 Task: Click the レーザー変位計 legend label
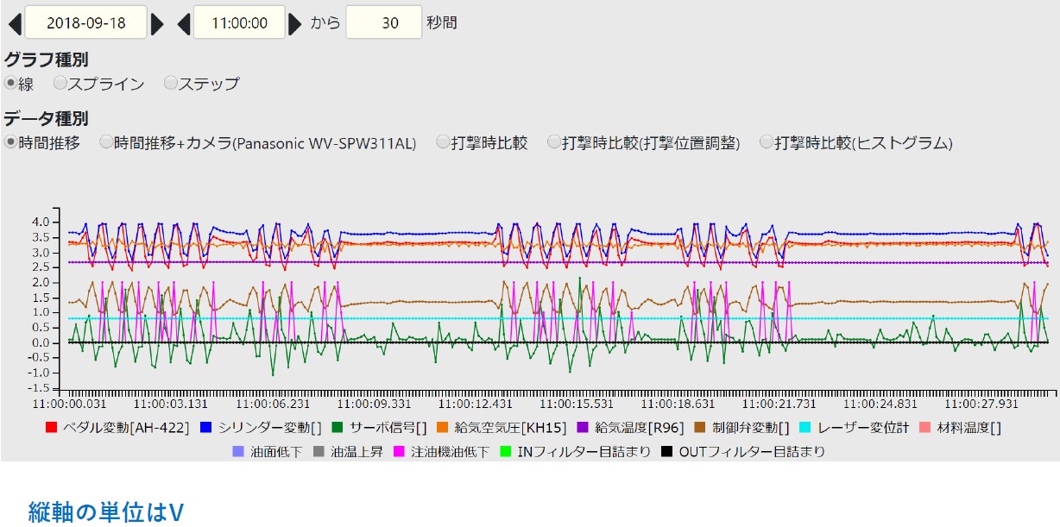click(x=863, y=427)
